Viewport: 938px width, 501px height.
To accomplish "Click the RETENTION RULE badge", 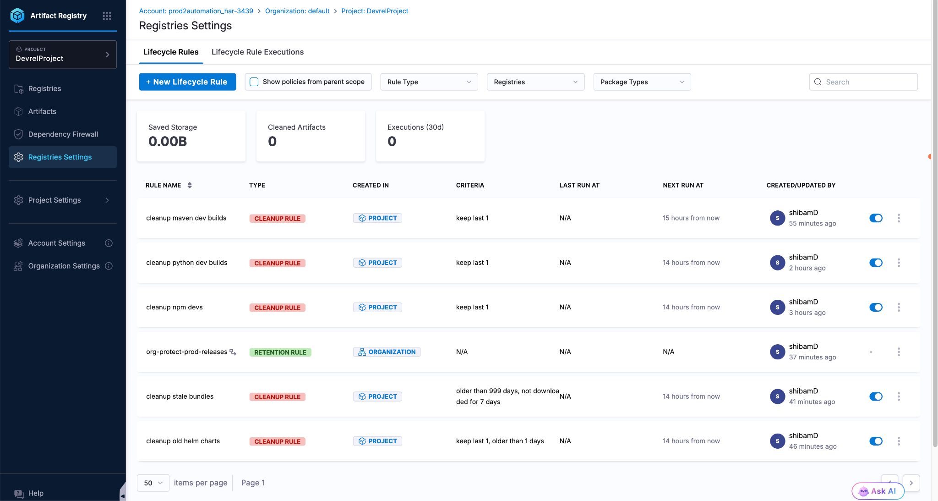I will click(280, 352).
